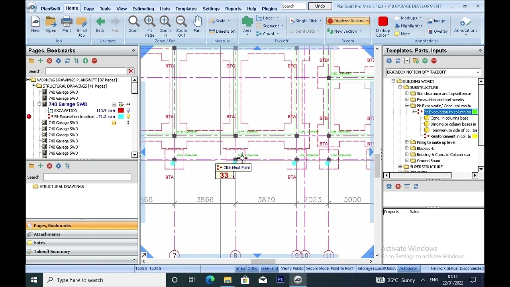
Task: Click the New Section button
Action: pos(345,31)
